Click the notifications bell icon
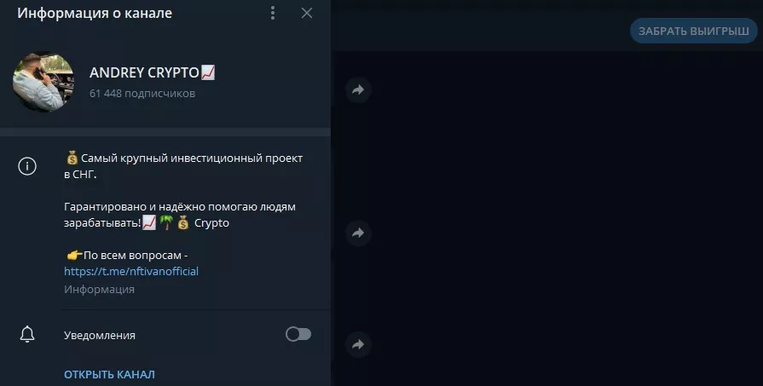This screenshot has width=763, height=386. (x=27, y=334)
